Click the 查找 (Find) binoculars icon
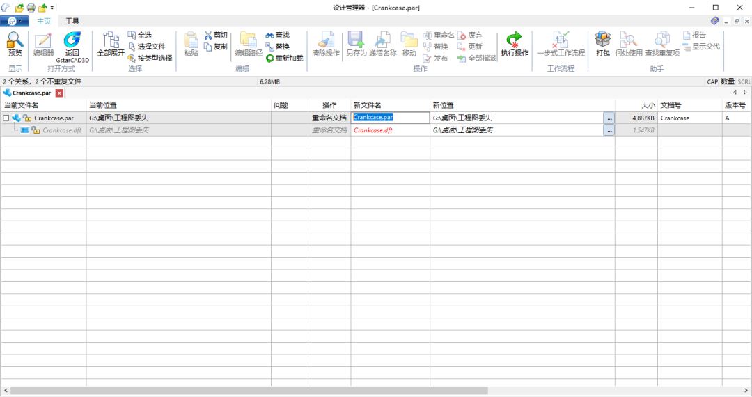 277,35
